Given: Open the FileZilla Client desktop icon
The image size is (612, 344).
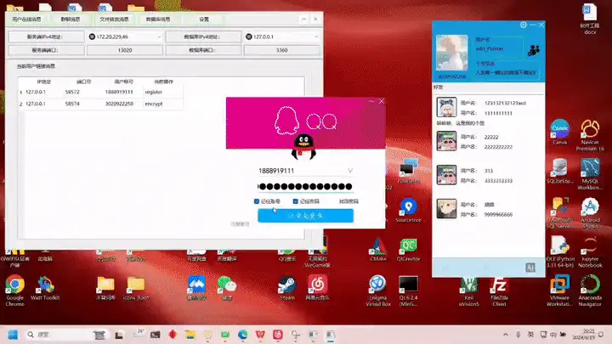Looking at the screenshot, I should 499,291.
